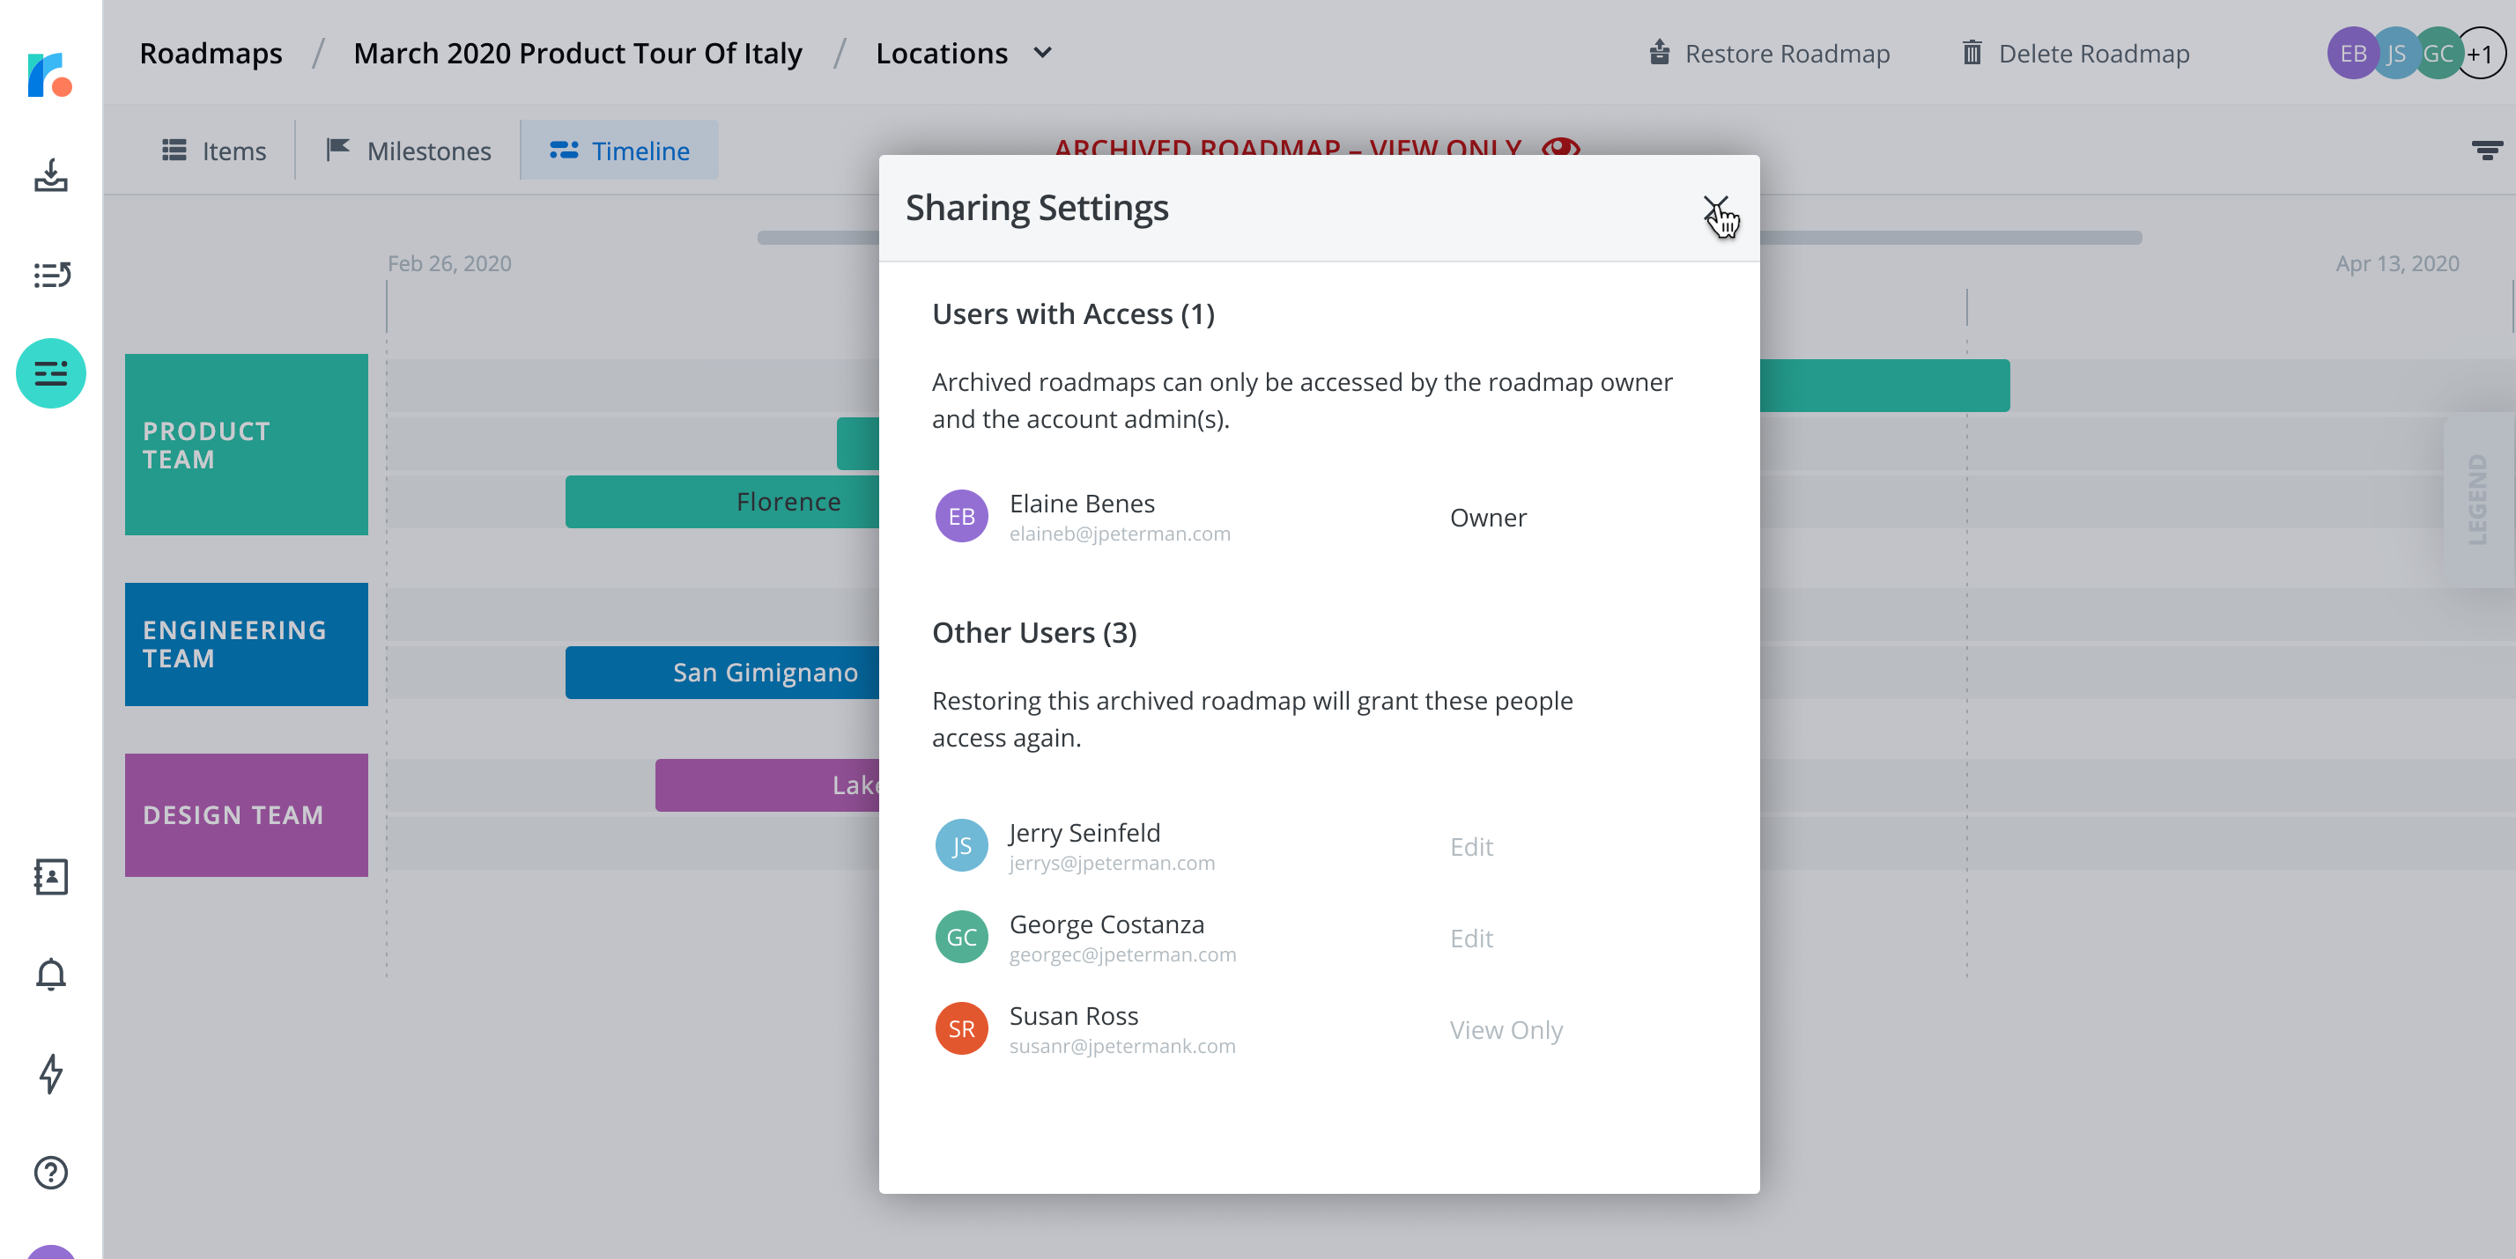Image resolution: width=2516 pixels, height=1259 pixels.
Task: Click Jerry Seinfeld's JS avatar in dialog
Action: pos(961,845)
